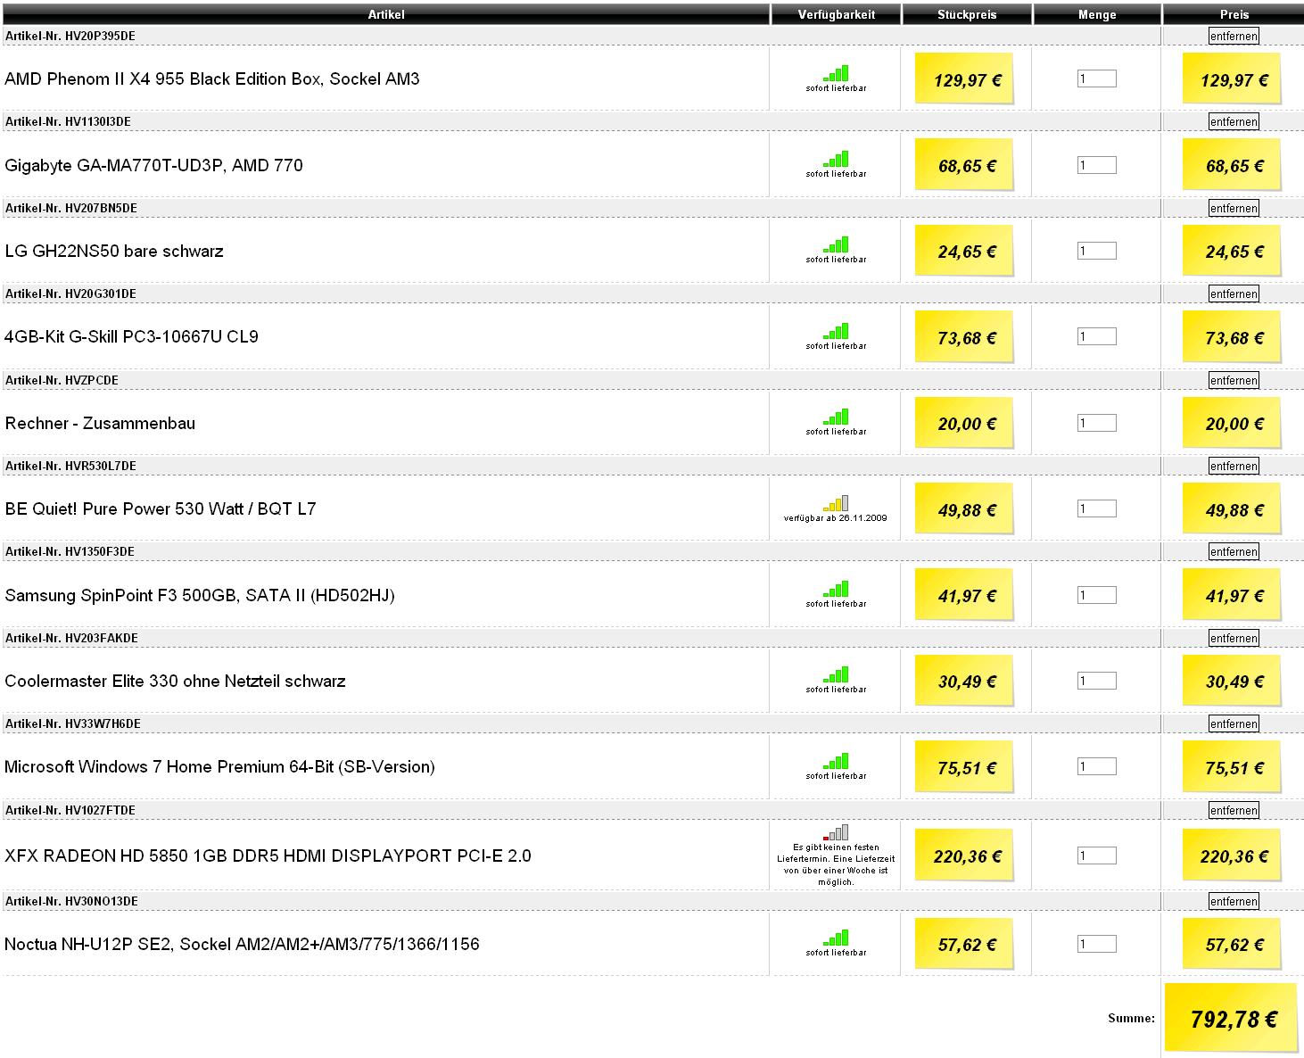Remove item HV203FAKDE with entfernen button
Screen dimensions: 1304x1058
pyautogui.click(x=1234, y=638)
